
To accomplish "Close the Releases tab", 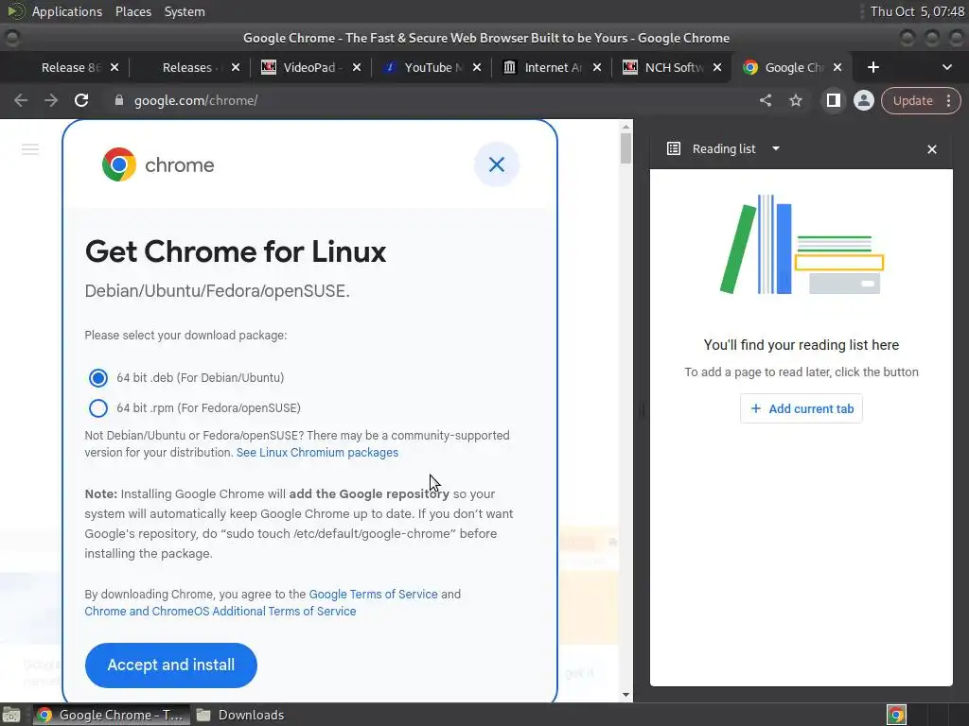I will pos(236,67).
